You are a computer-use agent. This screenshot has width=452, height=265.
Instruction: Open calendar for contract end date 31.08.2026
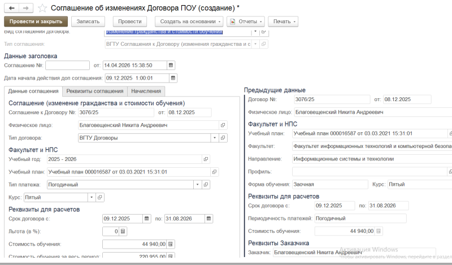pyautogui.click(x=208, y=219)
